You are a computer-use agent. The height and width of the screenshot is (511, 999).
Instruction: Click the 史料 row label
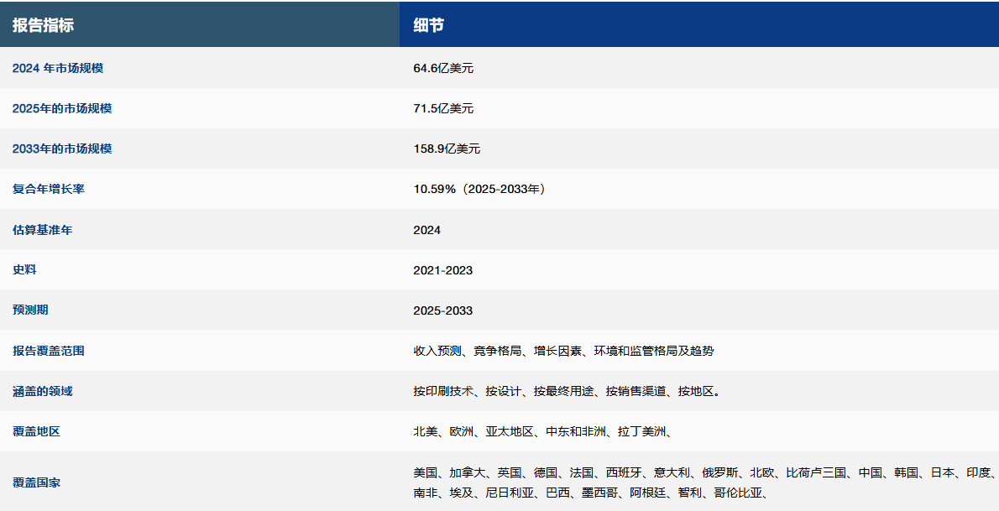pos(24,269)
